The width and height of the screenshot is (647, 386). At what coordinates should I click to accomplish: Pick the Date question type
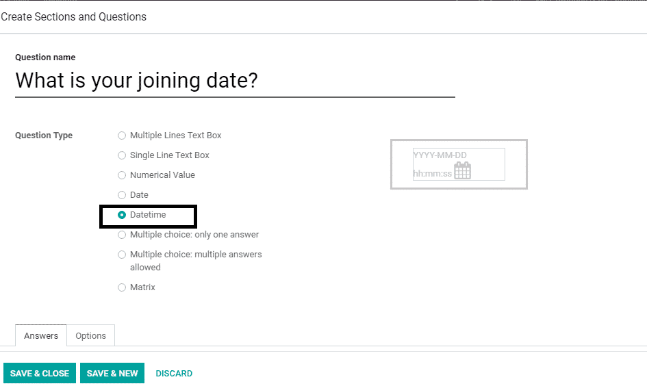click(122, 195)
